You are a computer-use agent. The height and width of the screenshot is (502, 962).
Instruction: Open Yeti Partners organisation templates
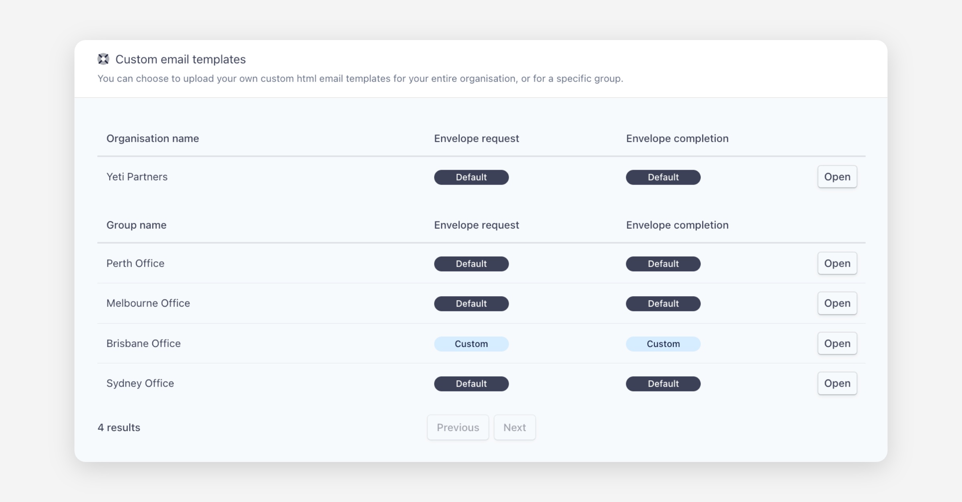(x=837, y=177)
